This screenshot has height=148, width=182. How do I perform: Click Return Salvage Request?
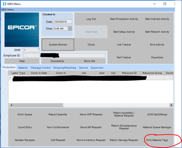point(124,140)
